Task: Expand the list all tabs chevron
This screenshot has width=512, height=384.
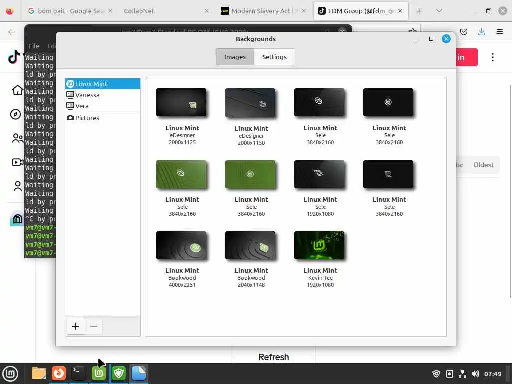Action: pos(439,11)
